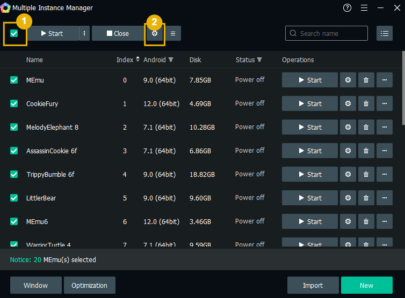Toggle TrippyBumble 6f checkbox
The image size is (405, 298).
(x=14, y=174)
